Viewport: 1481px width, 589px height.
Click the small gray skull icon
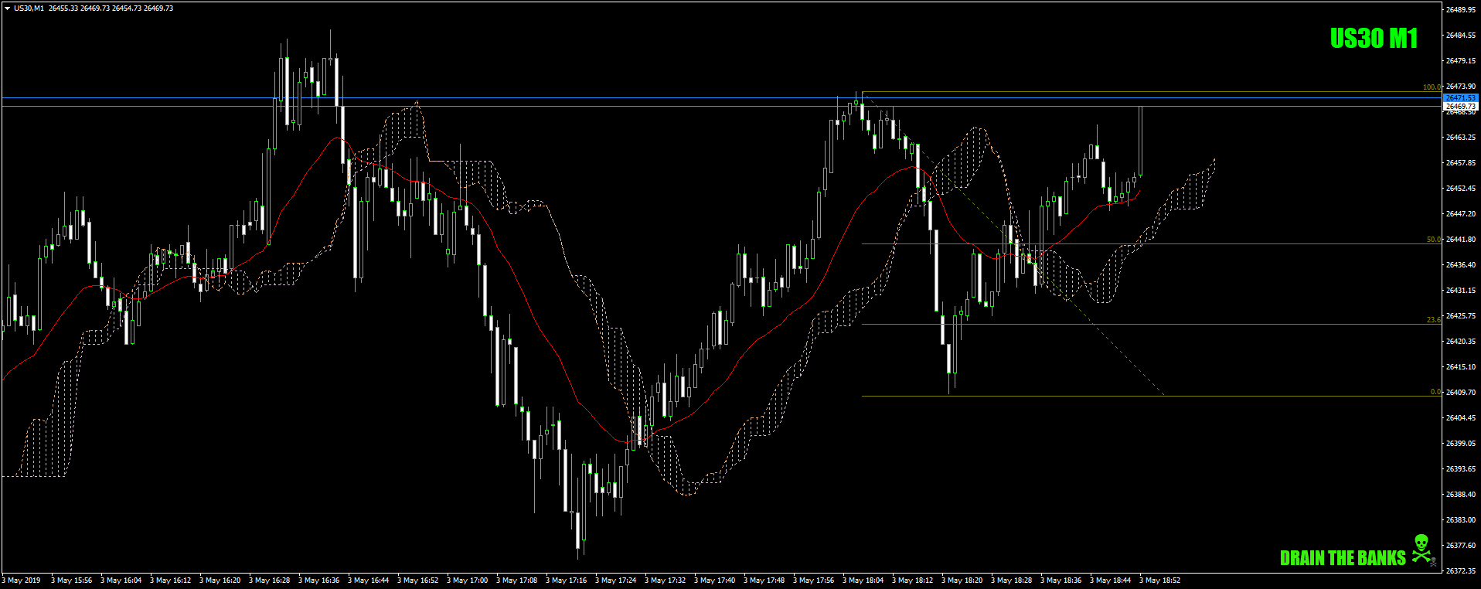[x=1433, y=562]
